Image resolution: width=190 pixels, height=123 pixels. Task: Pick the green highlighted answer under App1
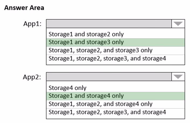(x=115, y=42)
